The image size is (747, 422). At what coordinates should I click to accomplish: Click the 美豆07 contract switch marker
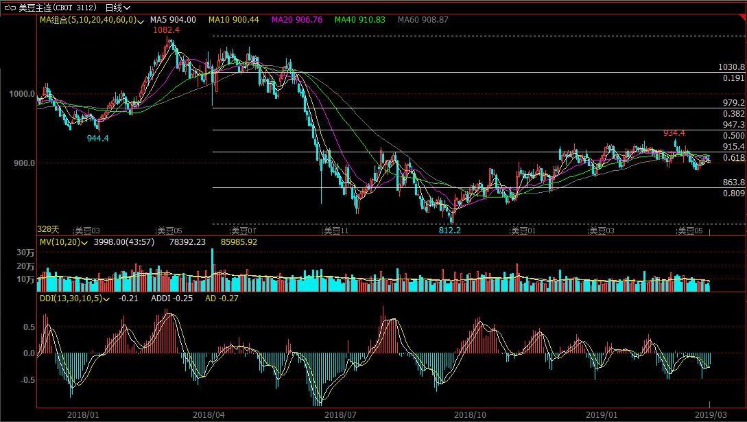click(x=243, y=231)
